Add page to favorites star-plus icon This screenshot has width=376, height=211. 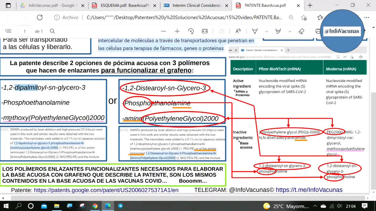click(304, 18)
